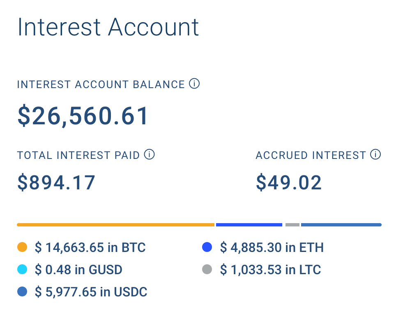419x331 pixels.
Task: Click the orange BTC legend dot
Action: 22,247
